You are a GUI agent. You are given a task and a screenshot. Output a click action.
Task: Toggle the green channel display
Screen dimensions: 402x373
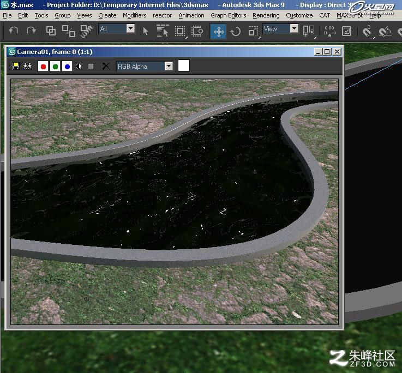[55, 67]
